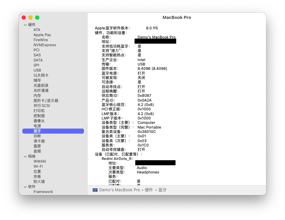Click the Redmi AirDots_R device entry
The width and height of the screenshot is (285, 220).
pos(117,159)
